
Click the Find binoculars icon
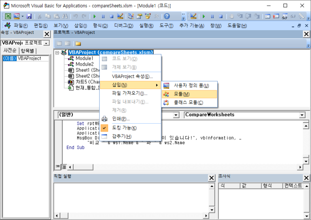pyautogui.click(x=65, y=16)
